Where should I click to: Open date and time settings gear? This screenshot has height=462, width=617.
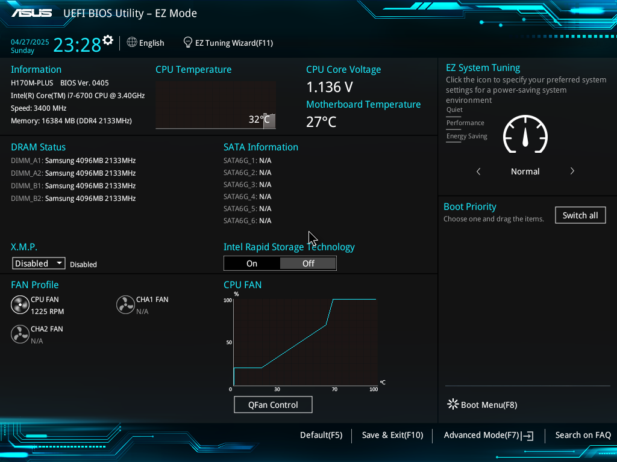coord(108,40)
